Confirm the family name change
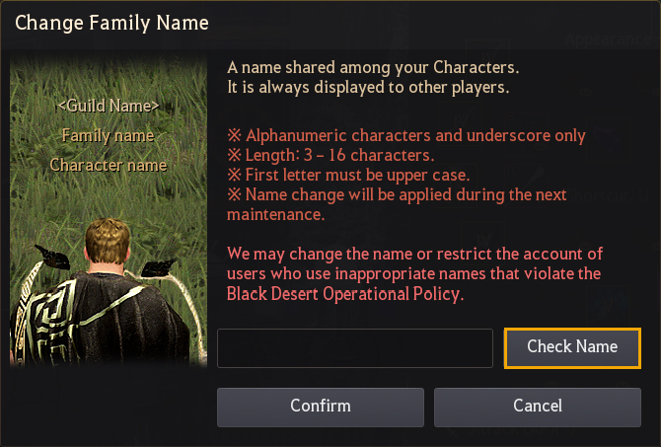 [x=321, y=407]
